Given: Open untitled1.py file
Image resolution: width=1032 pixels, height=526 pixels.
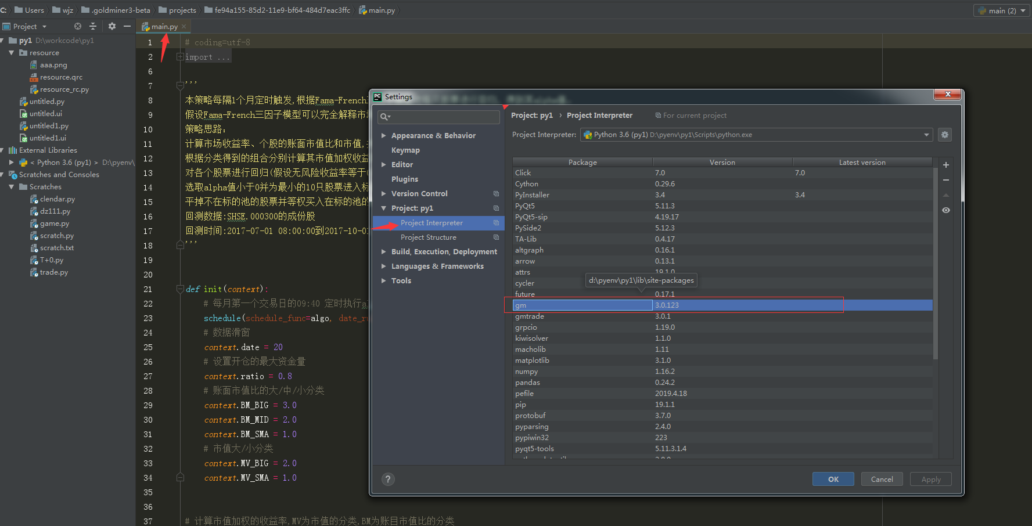Looking at the screenshot, I should (49, 126).
